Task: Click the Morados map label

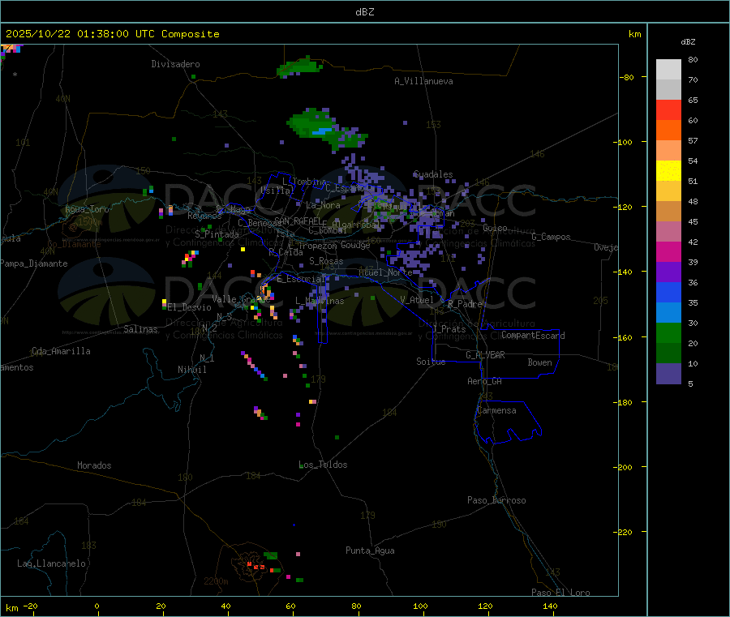Action: 94,465
